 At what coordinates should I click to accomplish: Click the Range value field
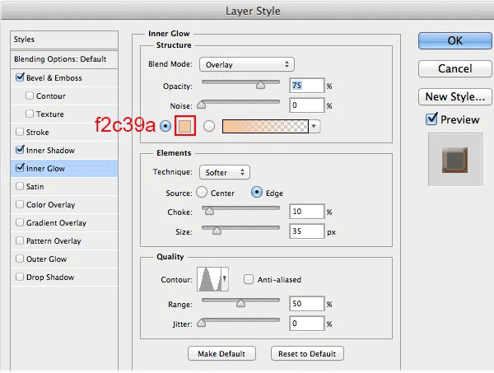pos(307,304)
